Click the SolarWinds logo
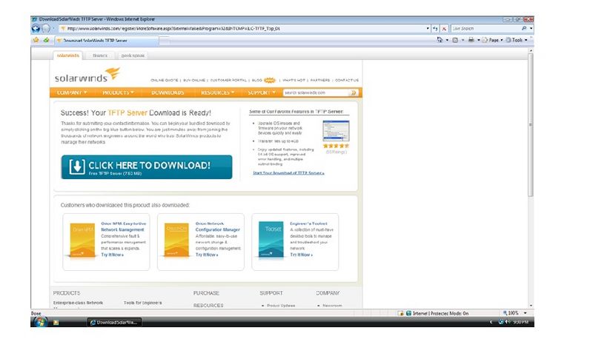 point(87,75)
